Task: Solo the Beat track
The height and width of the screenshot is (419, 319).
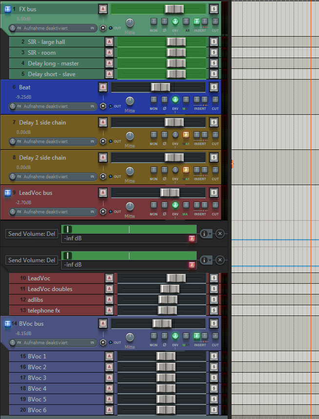Action: [213, 87]
